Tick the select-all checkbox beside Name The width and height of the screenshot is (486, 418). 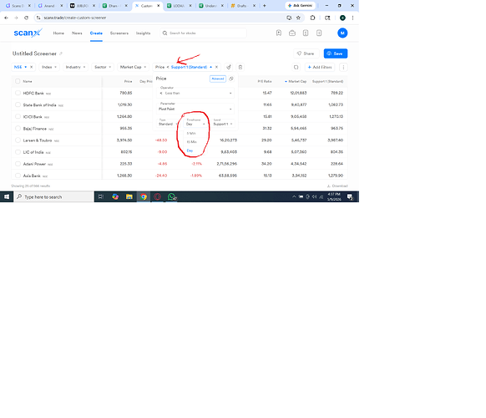click(18, 81)
